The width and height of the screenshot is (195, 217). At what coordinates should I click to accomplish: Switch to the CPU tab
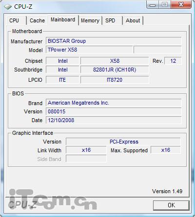pyautogui.click(x=16, y=20)
